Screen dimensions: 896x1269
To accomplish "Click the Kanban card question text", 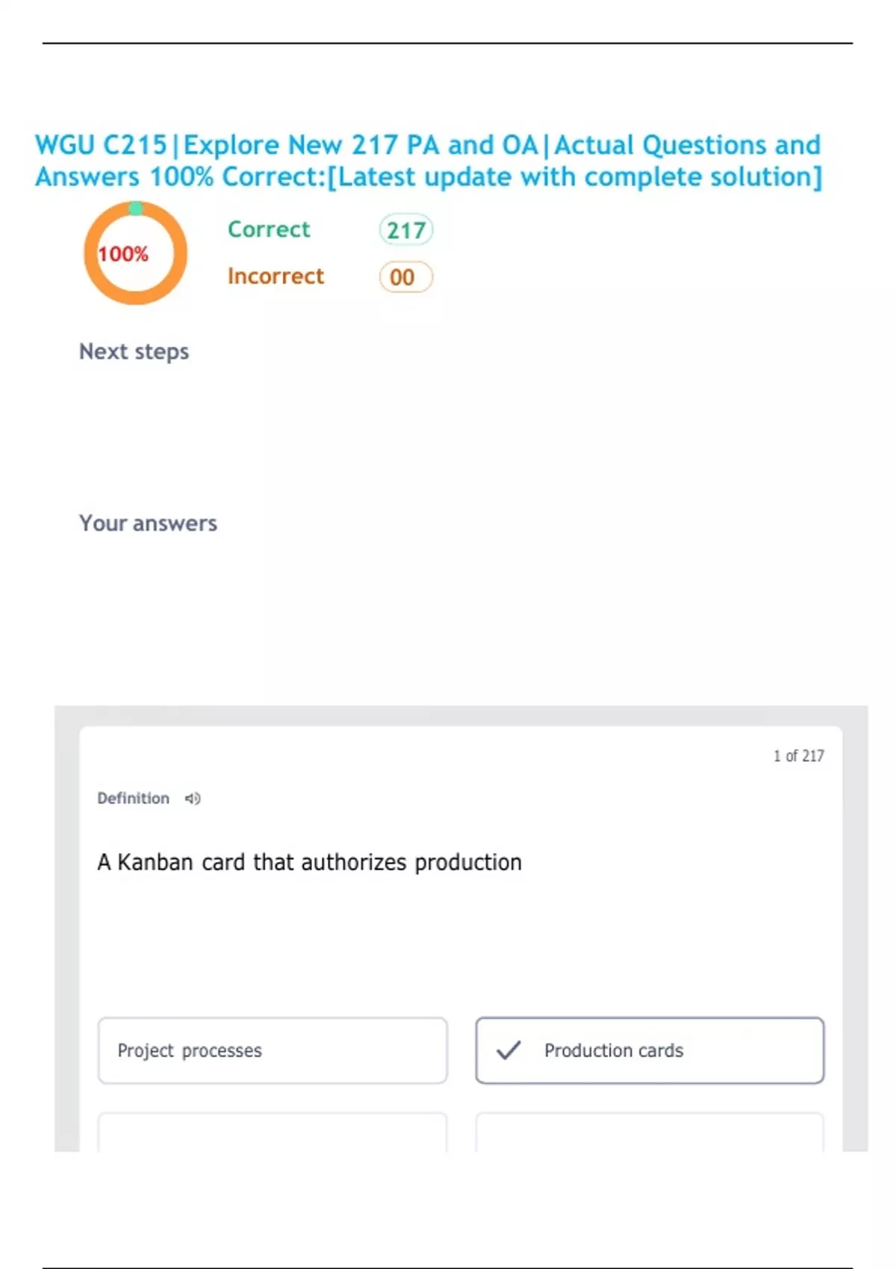I will click(309, 862).
